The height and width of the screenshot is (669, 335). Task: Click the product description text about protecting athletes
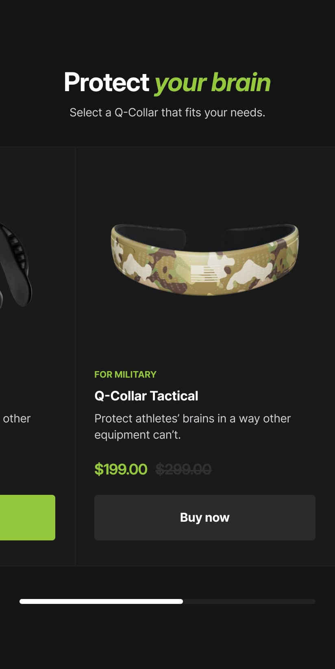(193, 426)
